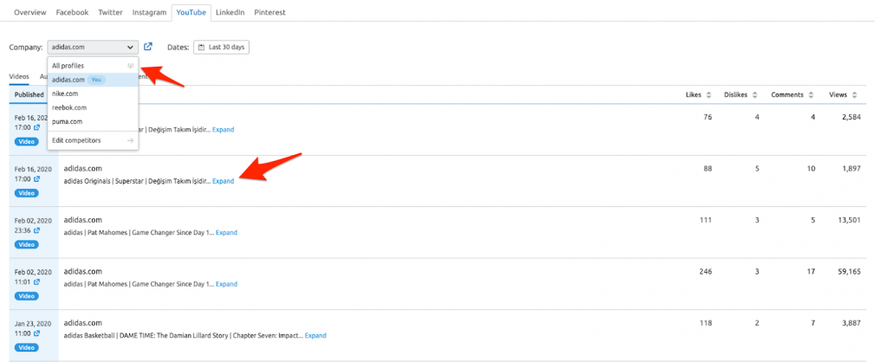Select adidas.com You option in list
Screen dimensions: 875x362
93,80
